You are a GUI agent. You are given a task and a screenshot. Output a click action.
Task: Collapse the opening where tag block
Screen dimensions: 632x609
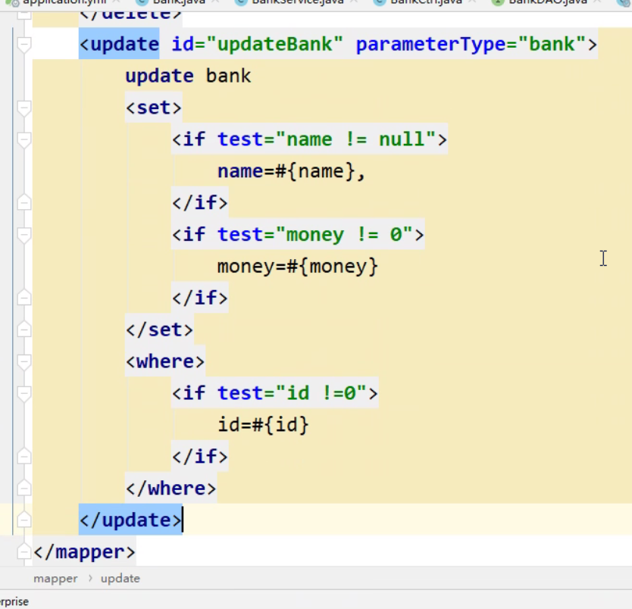tap(24, 361)
